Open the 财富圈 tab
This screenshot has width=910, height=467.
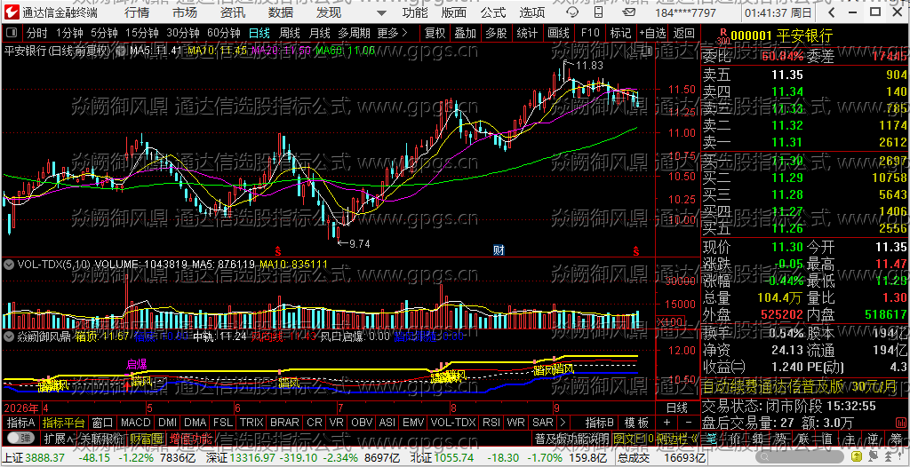(x=147, y=438)
